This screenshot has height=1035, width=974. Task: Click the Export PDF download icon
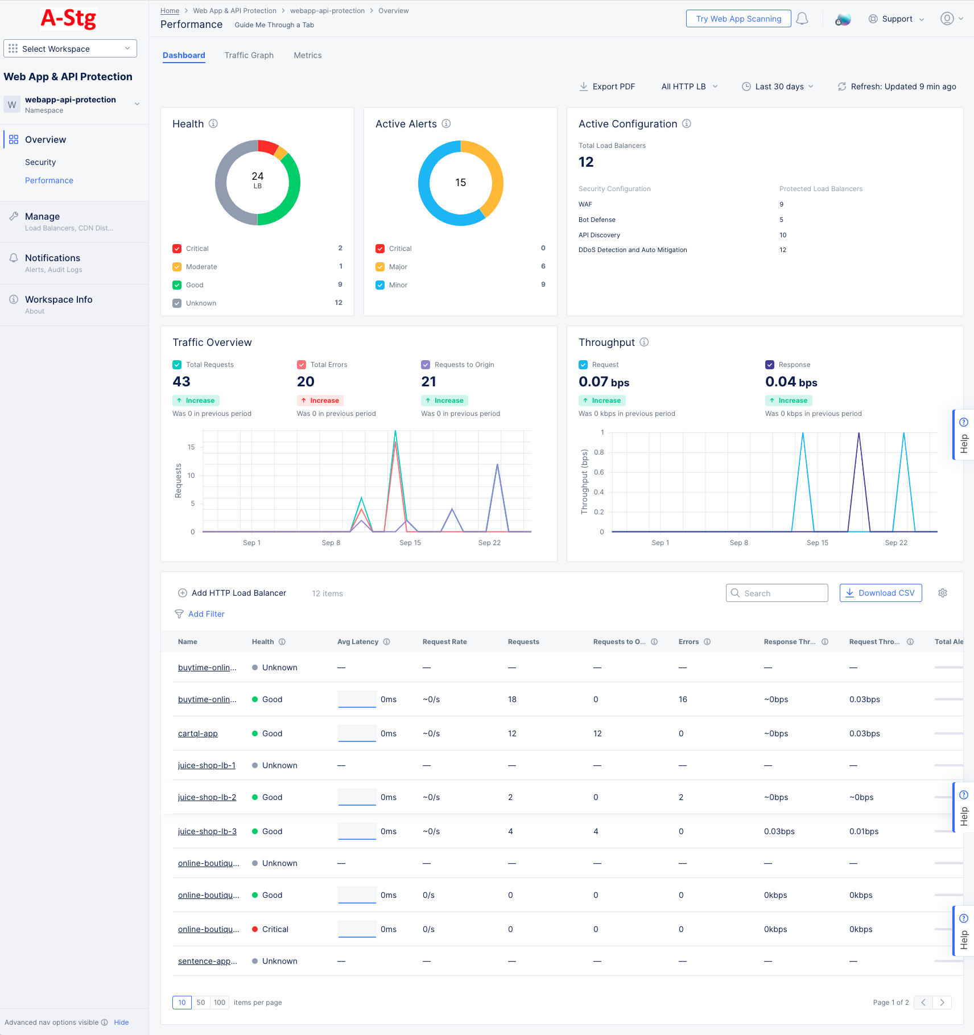(x=584, y=86)
